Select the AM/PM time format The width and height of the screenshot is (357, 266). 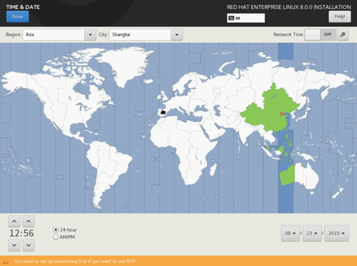tap(64, 237)
